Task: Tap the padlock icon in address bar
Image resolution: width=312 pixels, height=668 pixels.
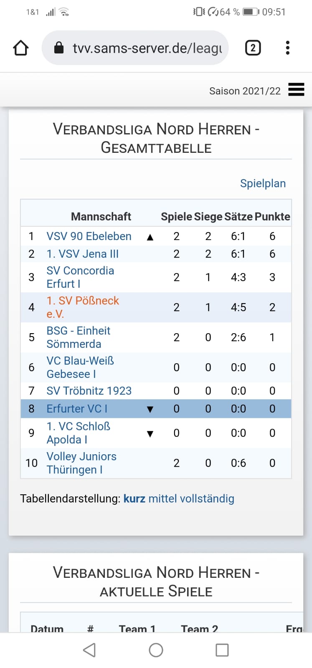Action: click(x=59, y=48)
